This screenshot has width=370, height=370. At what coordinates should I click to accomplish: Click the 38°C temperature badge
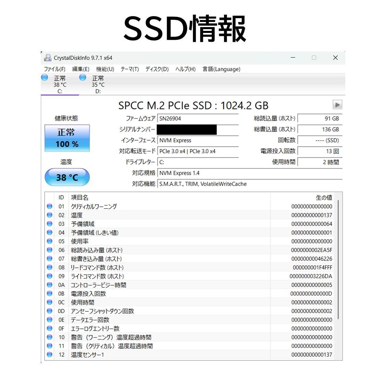tap(67, 177)
